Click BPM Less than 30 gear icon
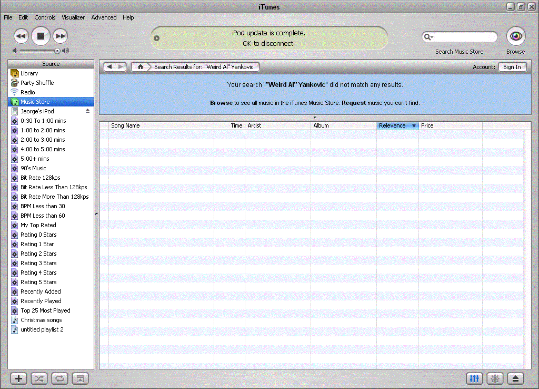 tap(14, 207)
